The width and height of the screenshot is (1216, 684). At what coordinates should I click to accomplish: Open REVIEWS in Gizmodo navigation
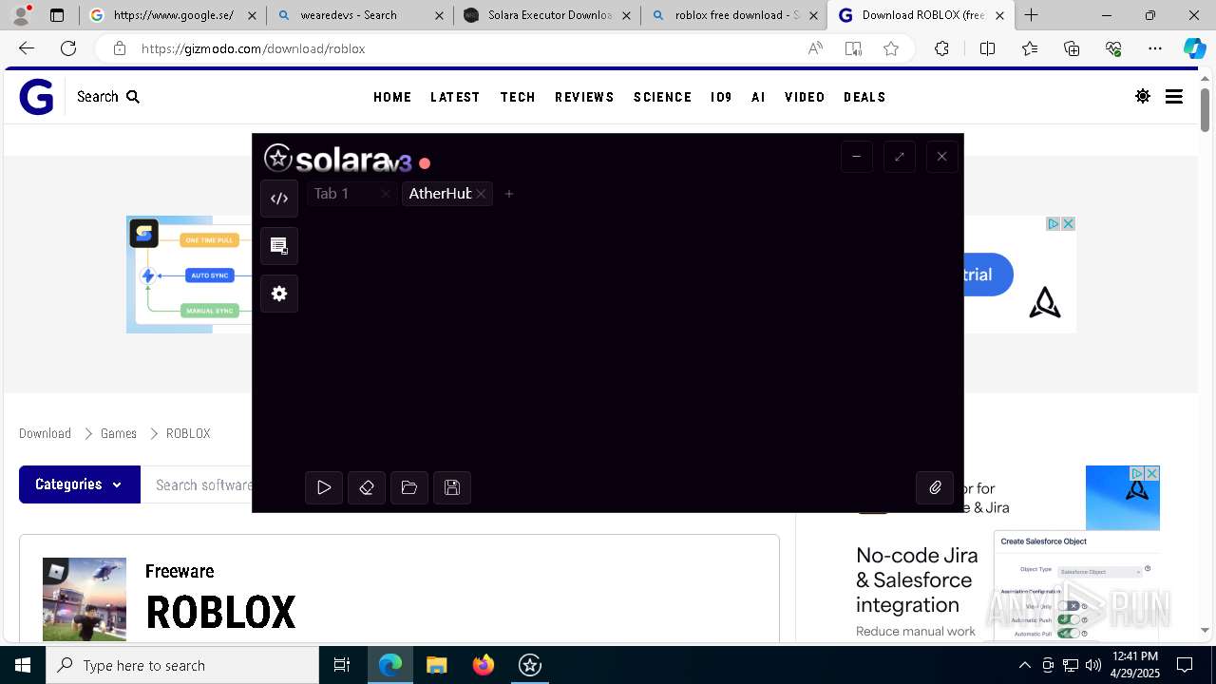(584, 97)
